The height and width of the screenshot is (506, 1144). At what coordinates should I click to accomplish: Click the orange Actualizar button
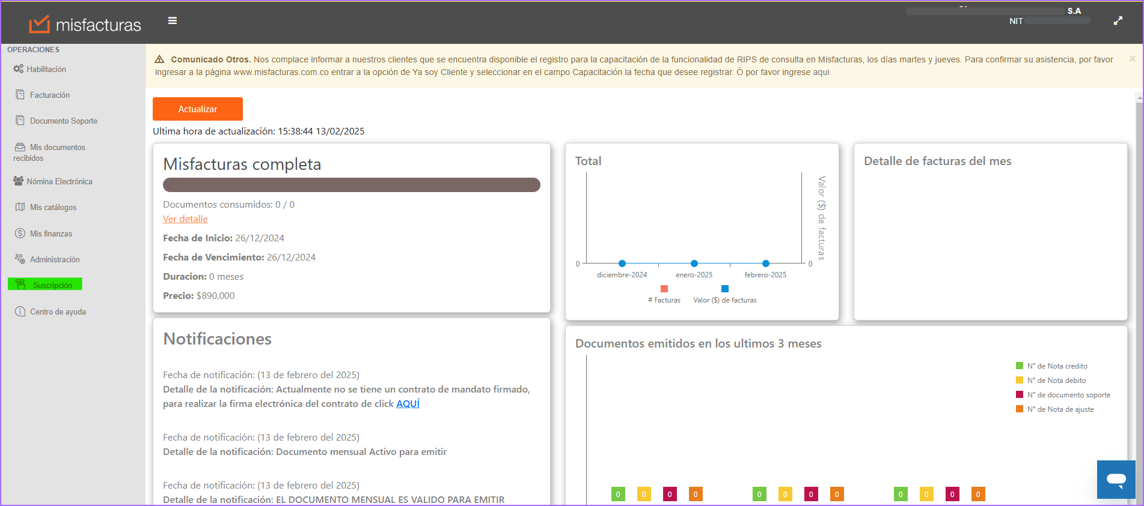tap(198, 109)
